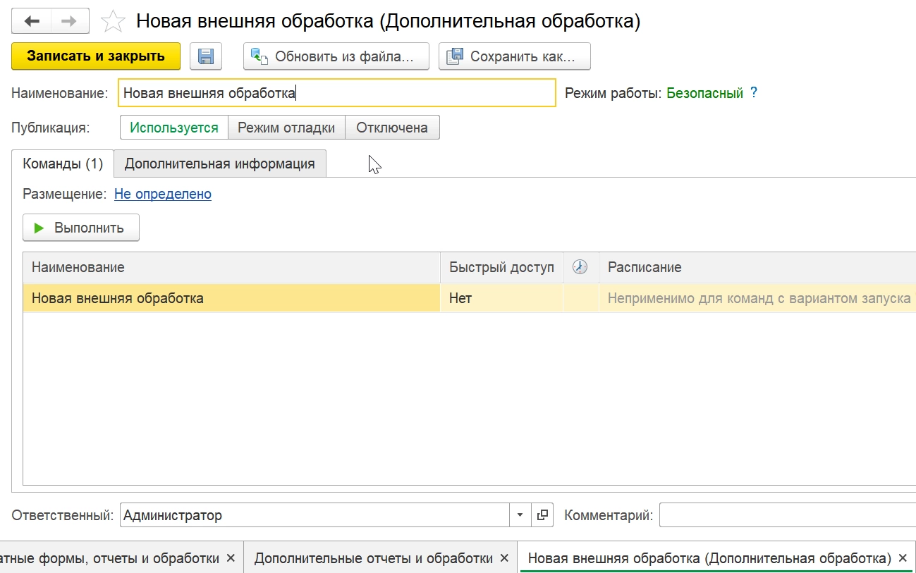Open the Ответственный field's open-form icon
The width and height of the screenshot is (916, 573).
pyautogui.click(x=542, y=515)
